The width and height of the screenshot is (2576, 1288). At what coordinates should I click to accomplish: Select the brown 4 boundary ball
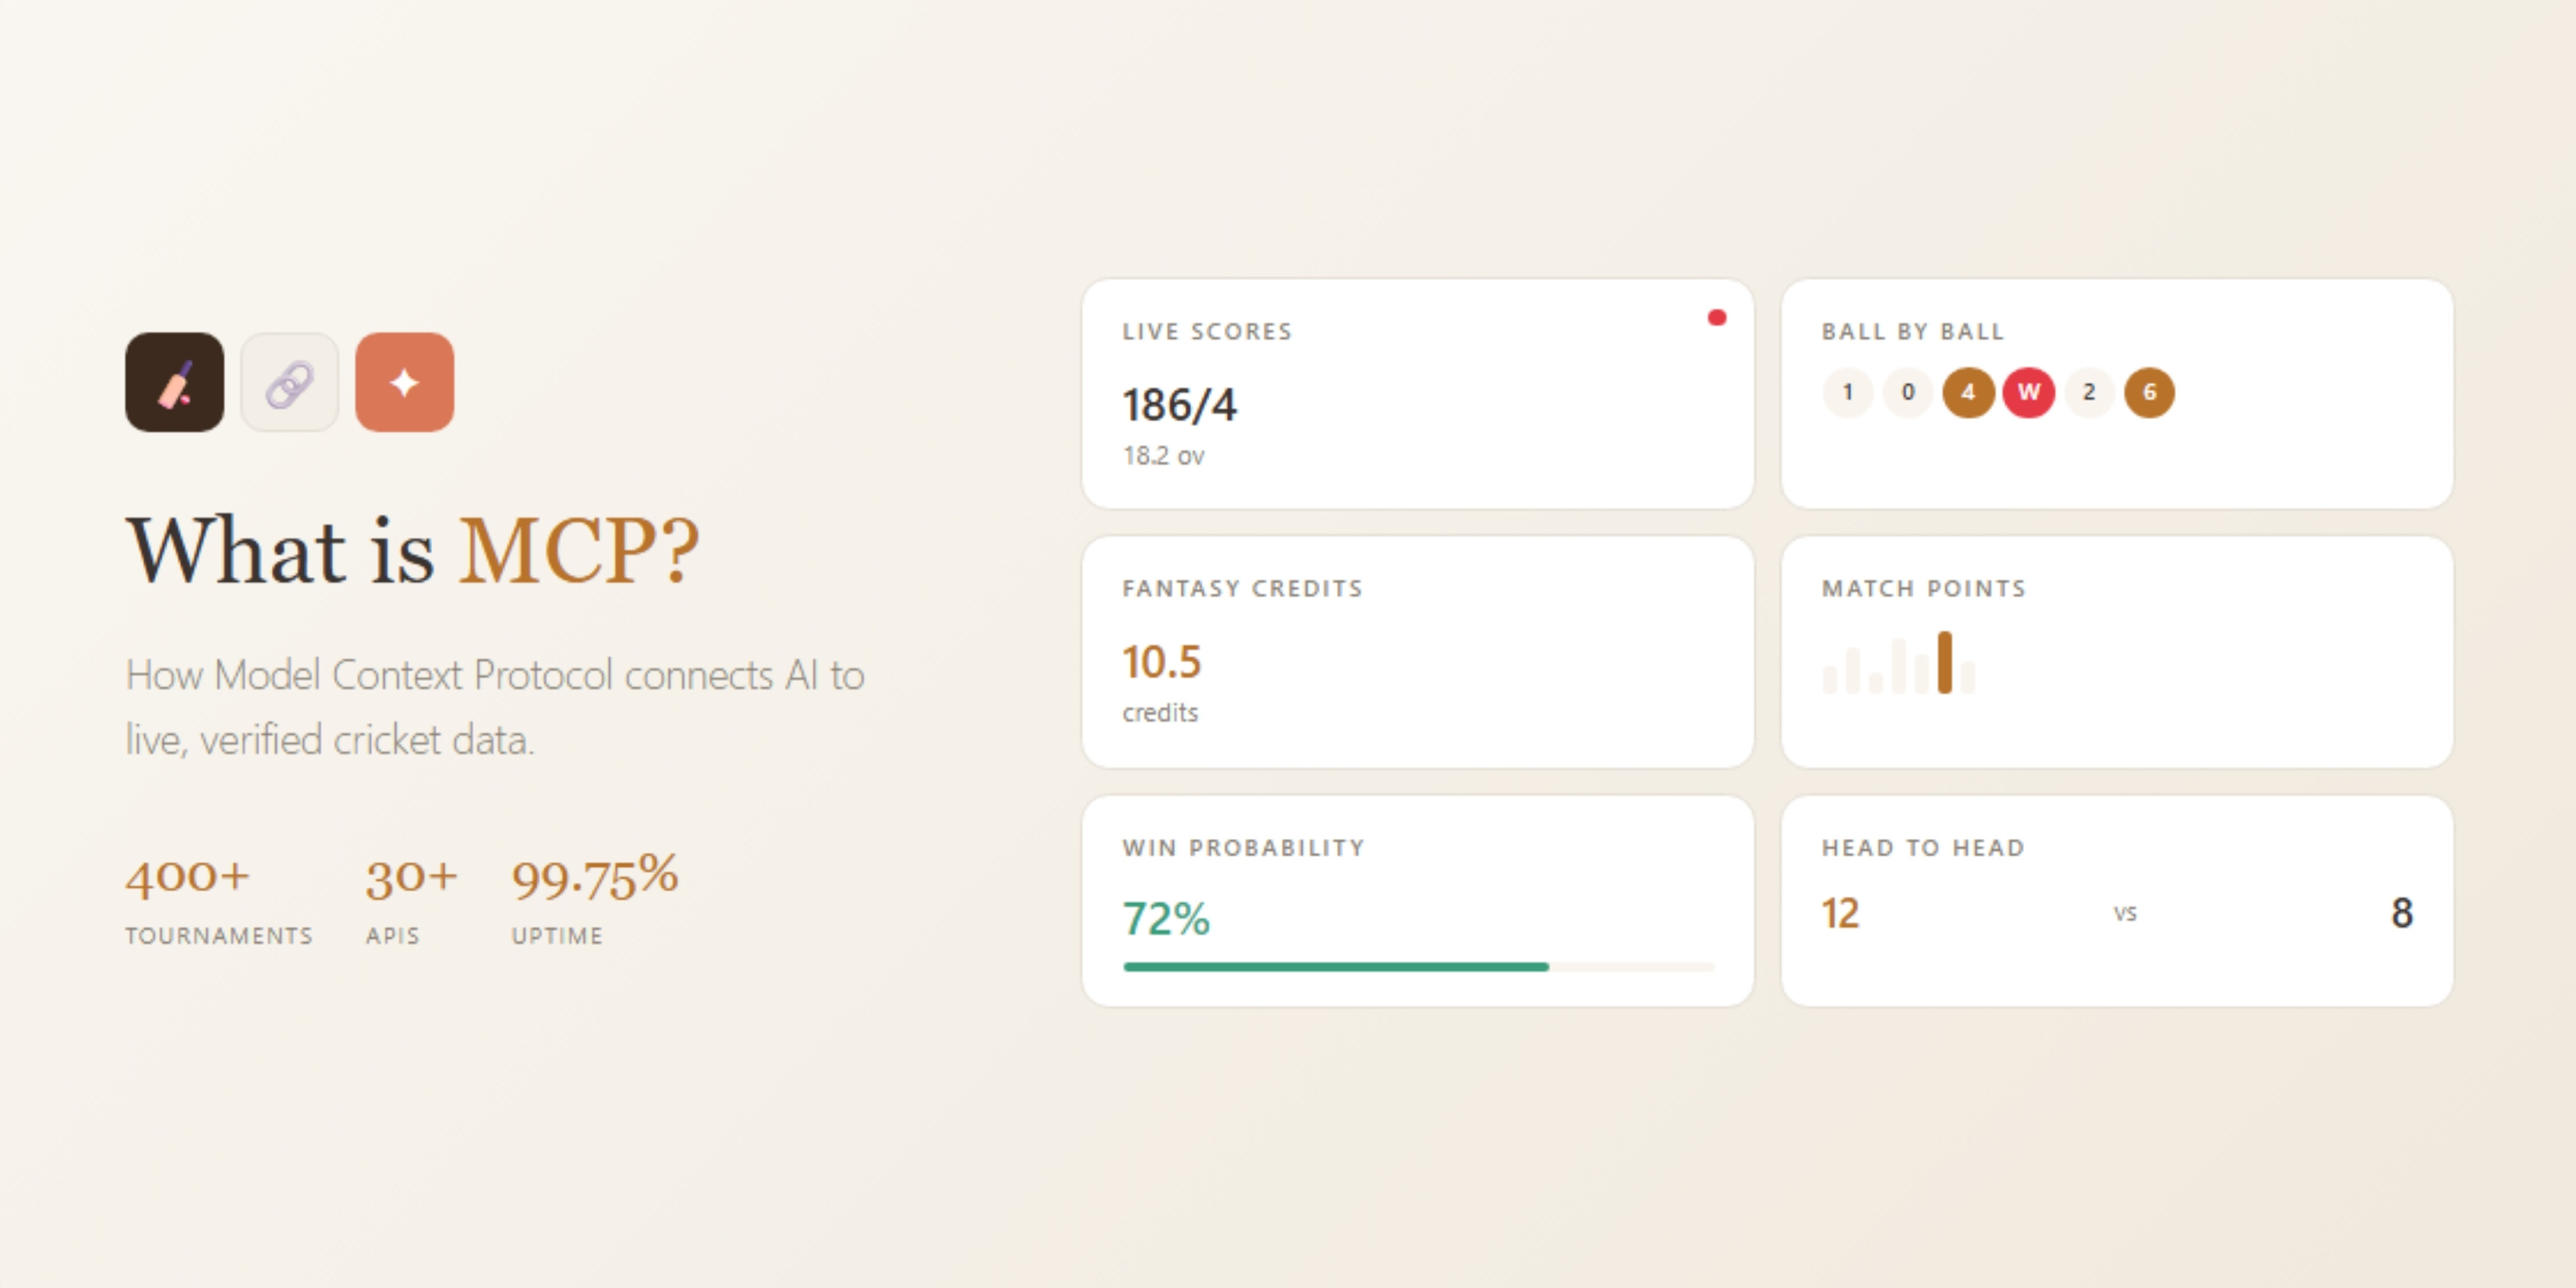click(x=1968, y=392)
